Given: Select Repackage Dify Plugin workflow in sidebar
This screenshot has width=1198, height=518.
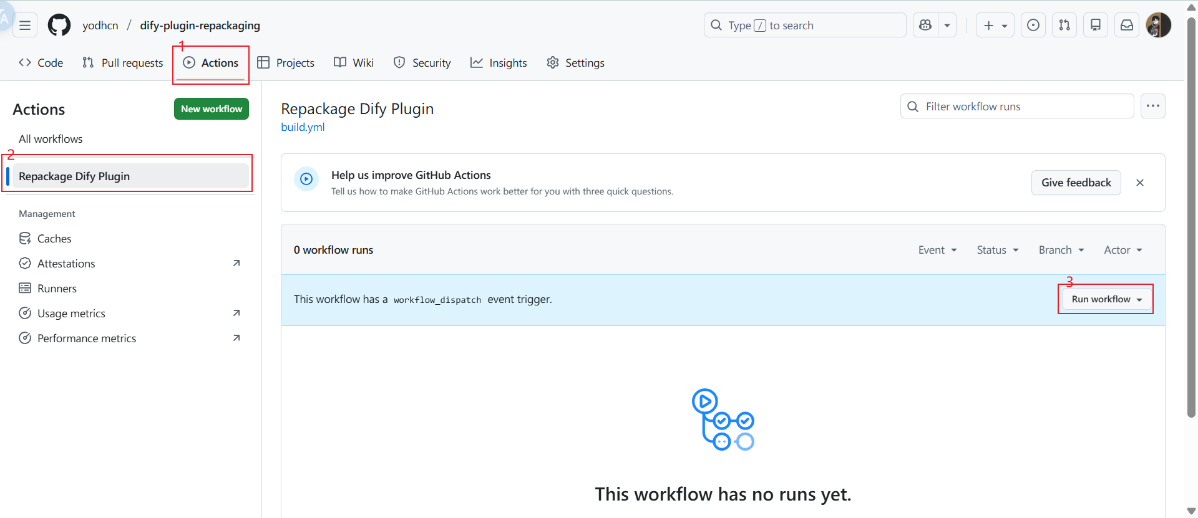Looking at the screenshot, I should [74, 176].
